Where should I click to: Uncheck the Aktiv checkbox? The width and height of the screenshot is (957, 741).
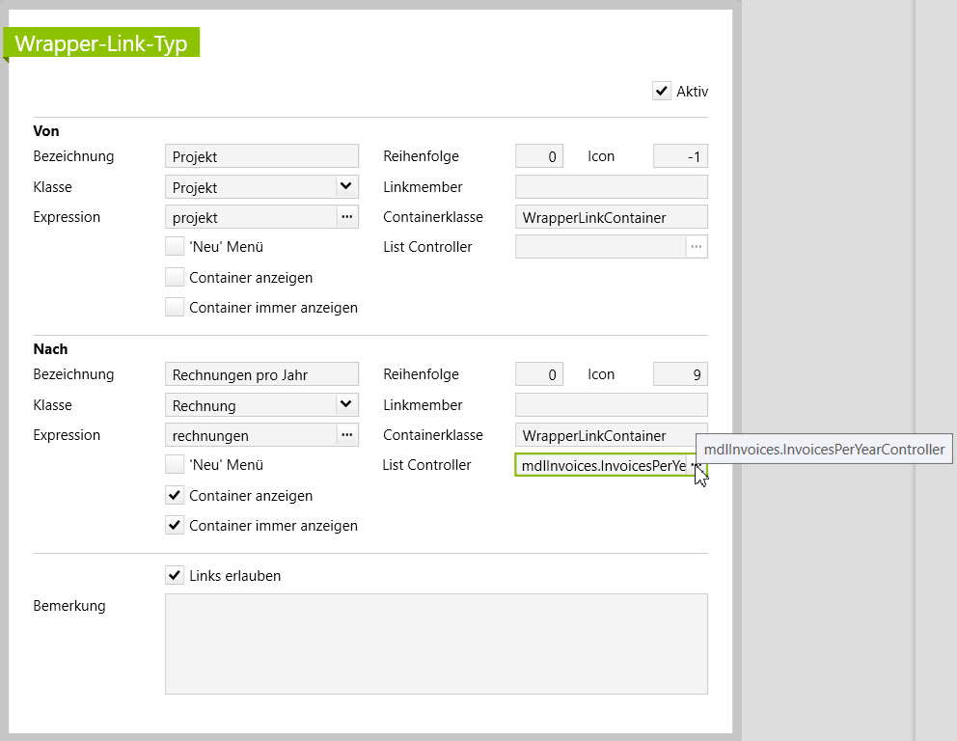(x=662, y=92)
